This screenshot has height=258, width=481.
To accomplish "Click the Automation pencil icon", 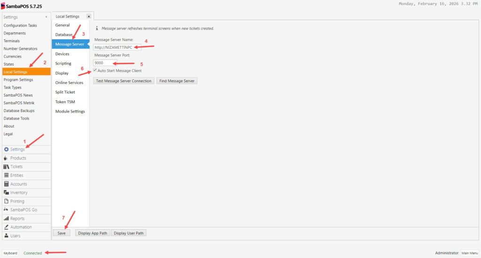I will (6, 227).
